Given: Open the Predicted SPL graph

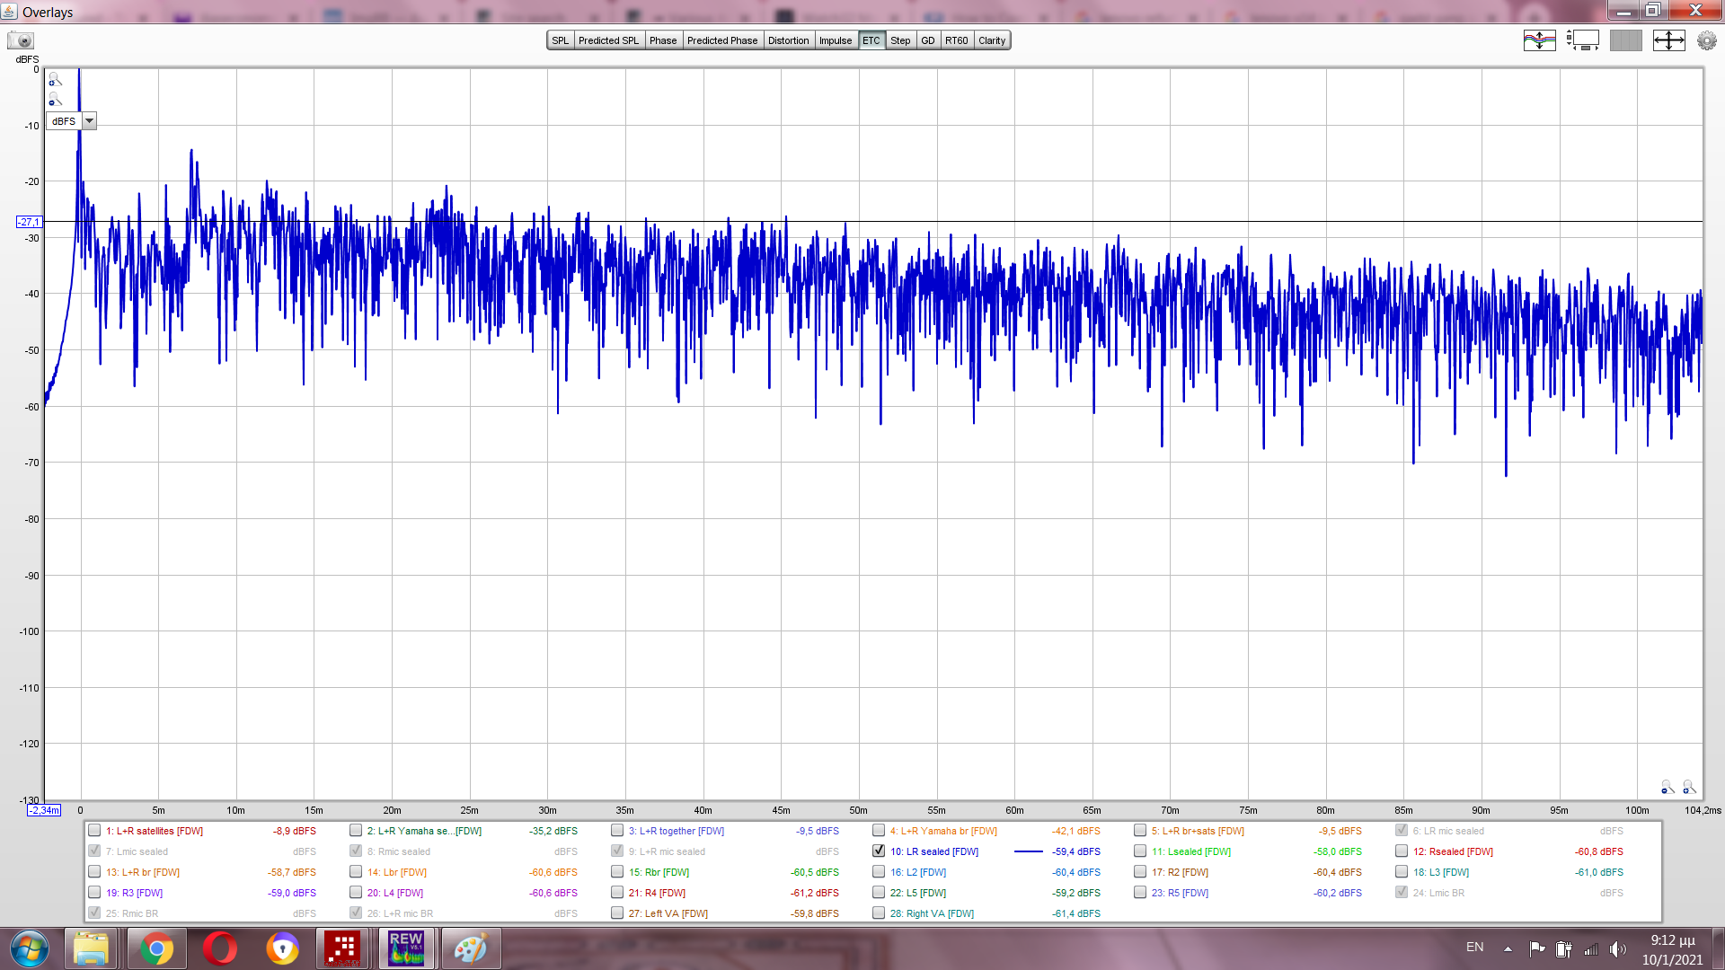Looking at the screenshot, I should point(608,40).
